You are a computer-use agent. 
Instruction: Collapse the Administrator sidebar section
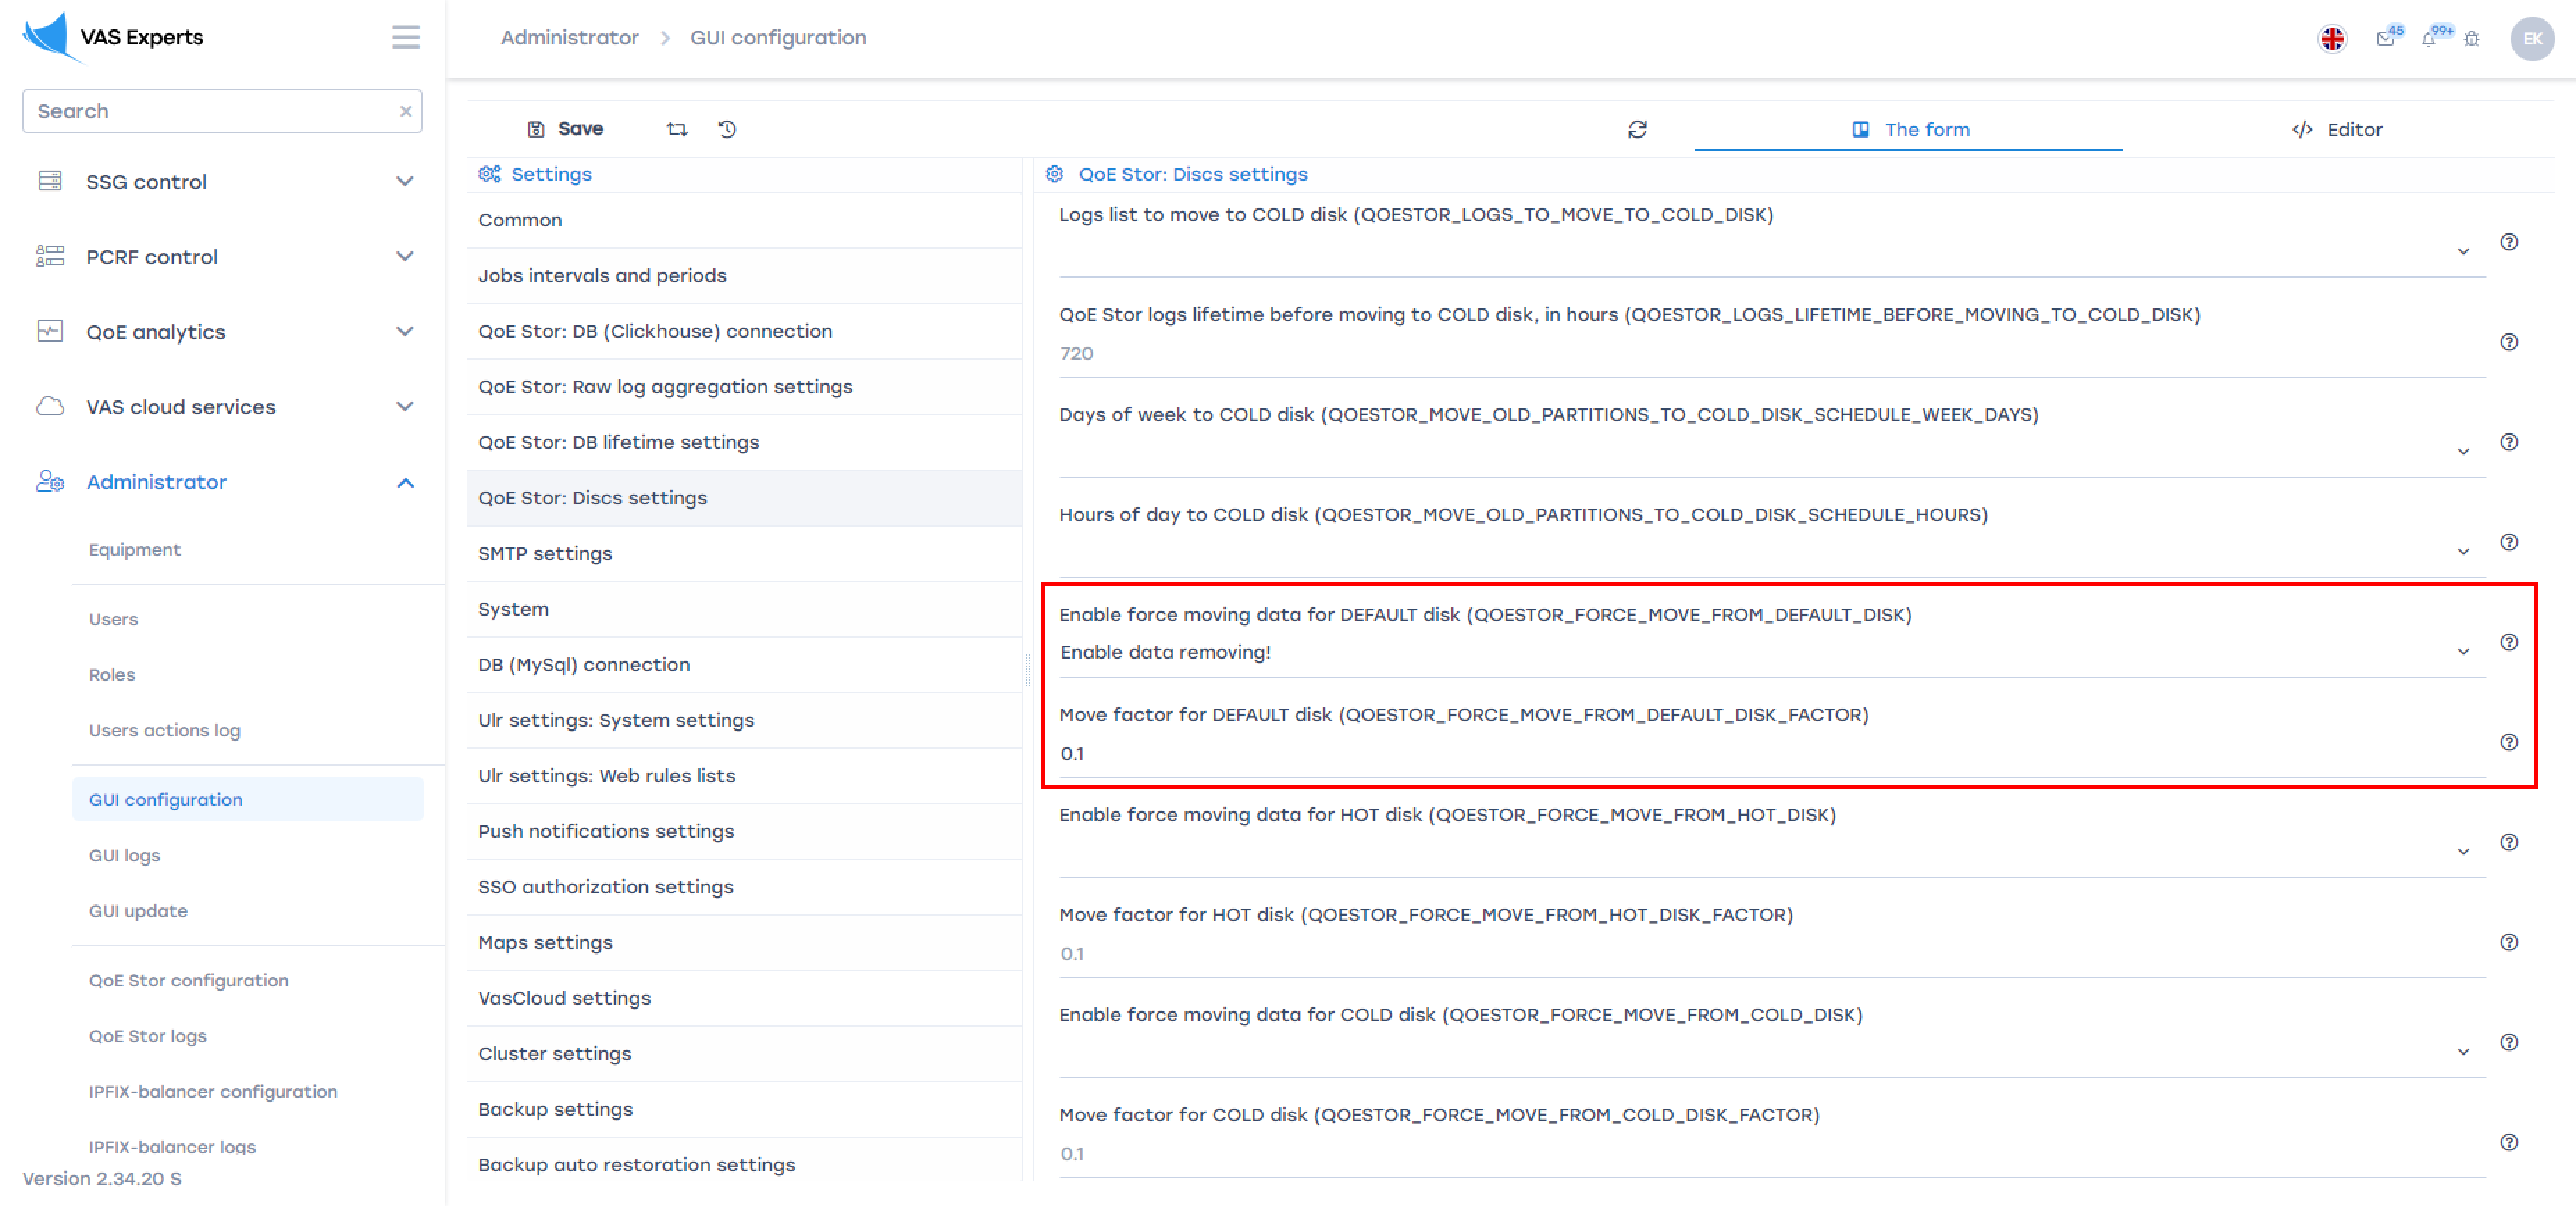pos(404,483)
